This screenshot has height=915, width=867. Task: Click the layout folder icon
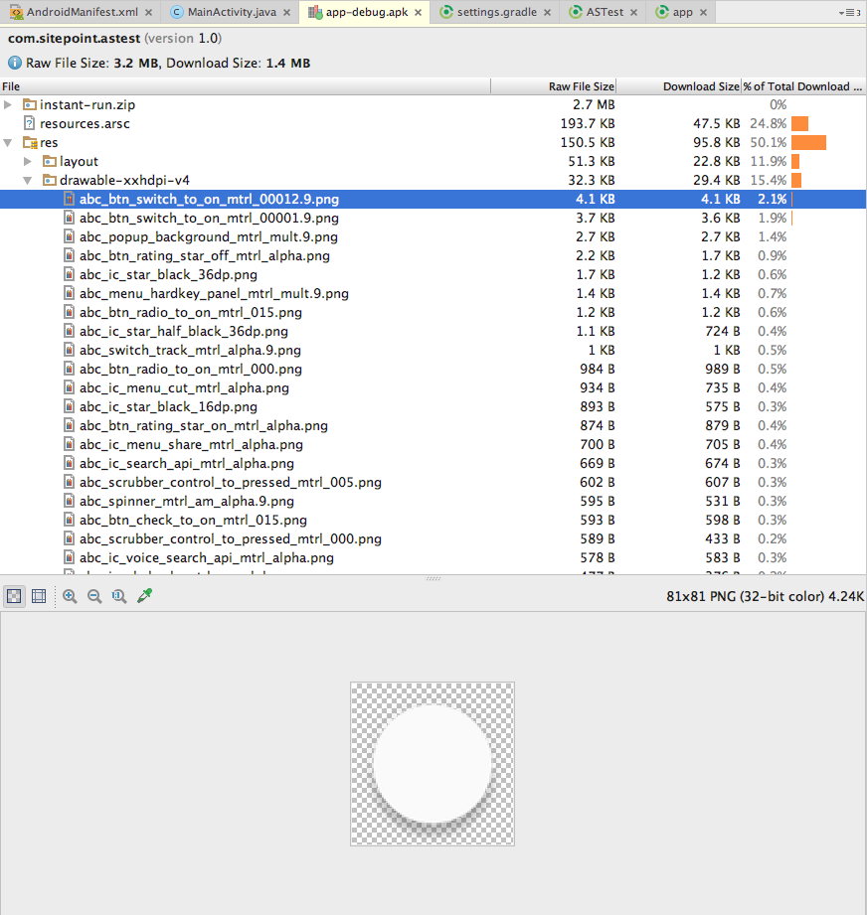(50, 161)
